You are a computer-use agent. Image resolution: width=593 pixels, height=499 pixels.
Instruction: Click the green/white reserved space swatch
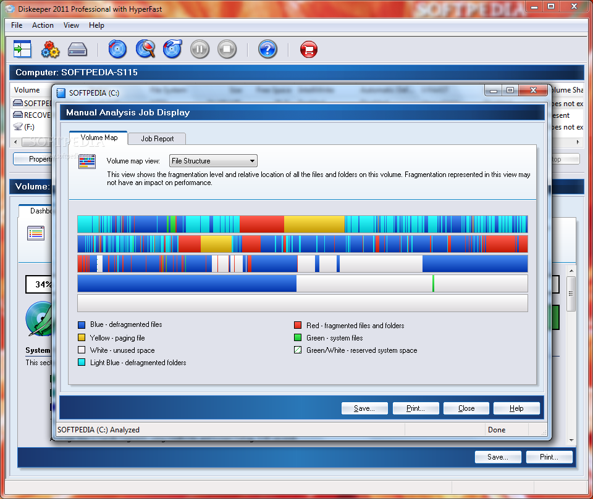coord(298,350)
